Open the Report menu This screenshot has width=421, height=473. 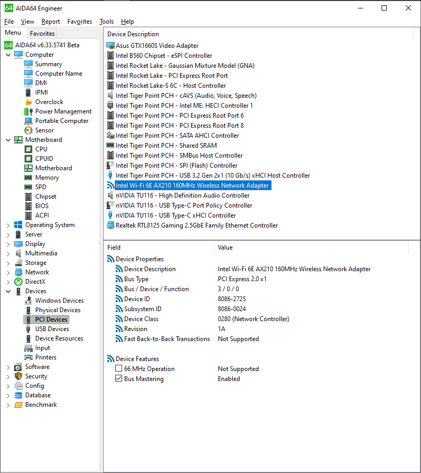(x=51, y=22)
